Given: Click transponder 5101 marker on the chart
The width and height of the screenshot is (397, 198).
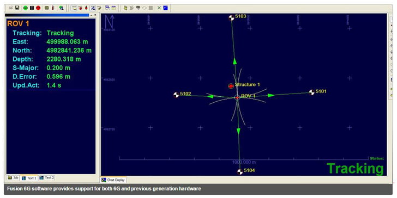Looking at the screenshot, I should [x=312, y=92].
